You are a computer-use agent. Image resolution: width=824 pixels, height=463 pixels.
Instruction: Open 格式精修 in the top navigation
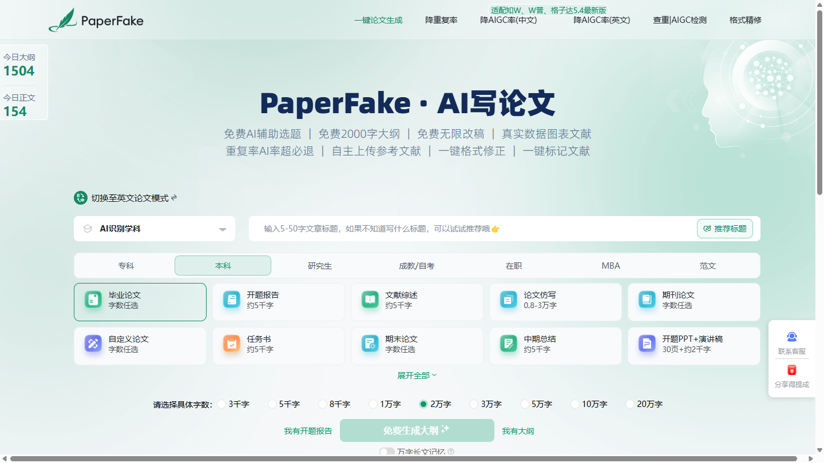(745, 20)
